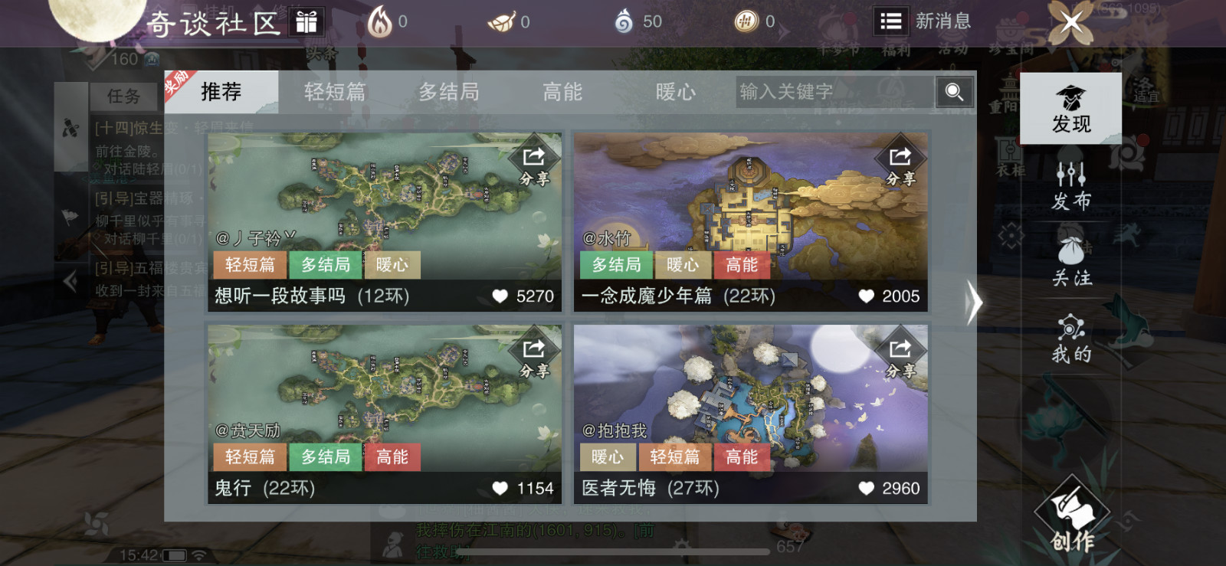
Task: Select the 高能 category tab
Action: click(562, 92)
